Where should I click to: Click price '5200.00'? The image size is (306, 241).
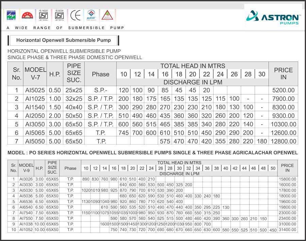pos(283,90)
